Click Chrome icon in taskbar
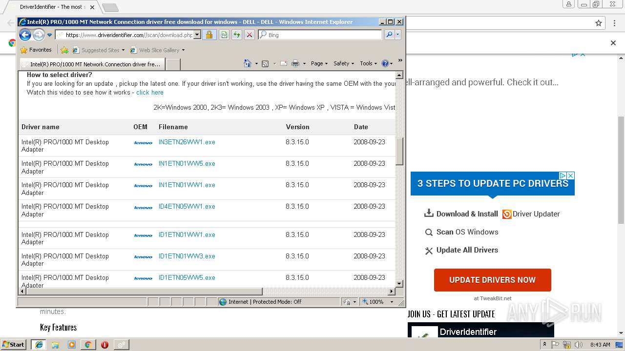 click(x=88, y=345)
